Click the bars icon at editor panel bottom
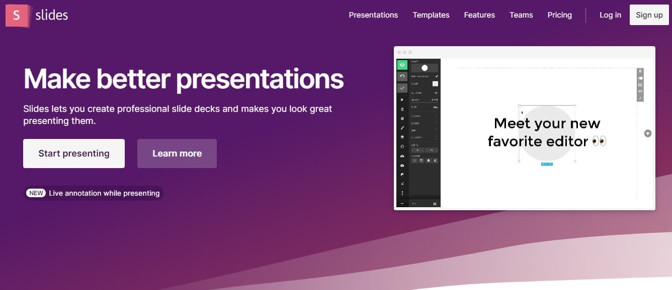 (435, 204)
